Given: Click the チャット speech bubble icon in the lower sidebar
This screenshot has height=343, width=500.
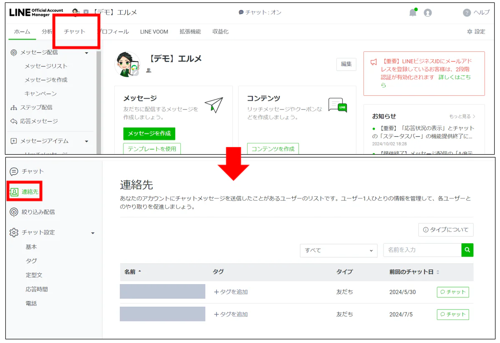Looking at the screenshot, I should click(14, 172).
